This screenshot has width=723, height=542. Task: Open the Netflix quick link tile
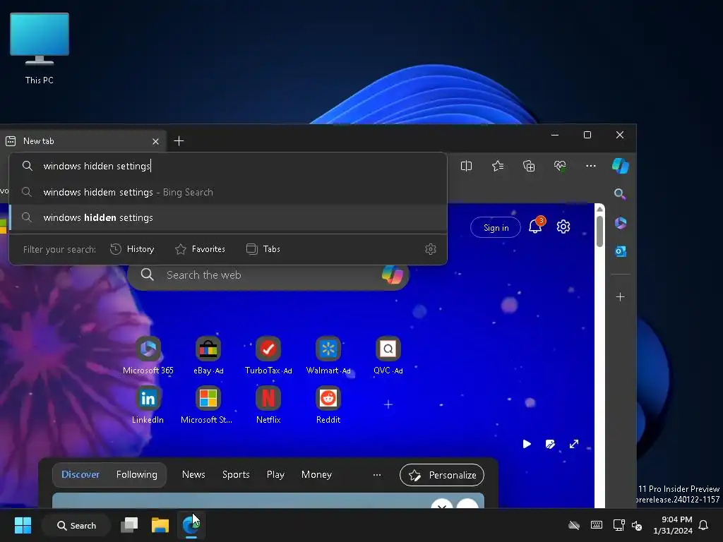click(x=268, y=405)
